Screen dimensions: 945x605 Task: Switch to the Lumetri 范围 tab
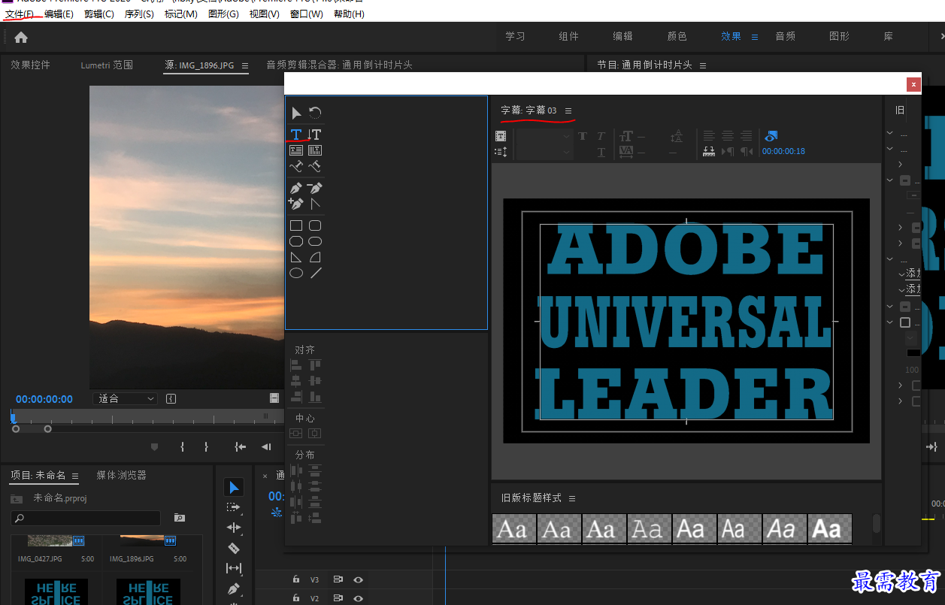coord(107,65)
